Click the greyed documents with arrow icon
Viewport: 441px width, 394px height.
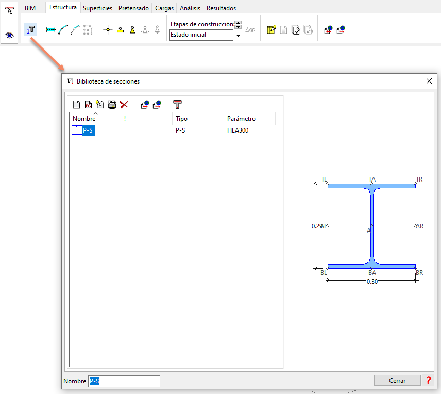click(308, 30)
